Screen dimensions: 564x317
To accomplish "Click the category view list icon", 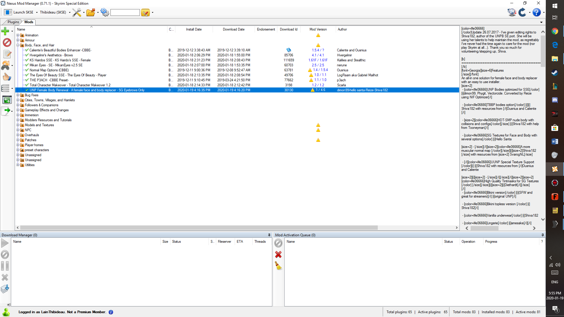I will coord(6,88).
